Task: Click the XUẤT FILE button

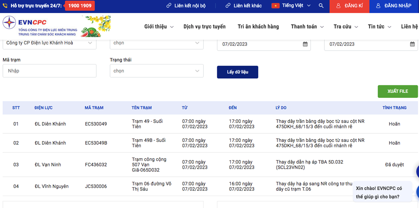Action: 398,91
